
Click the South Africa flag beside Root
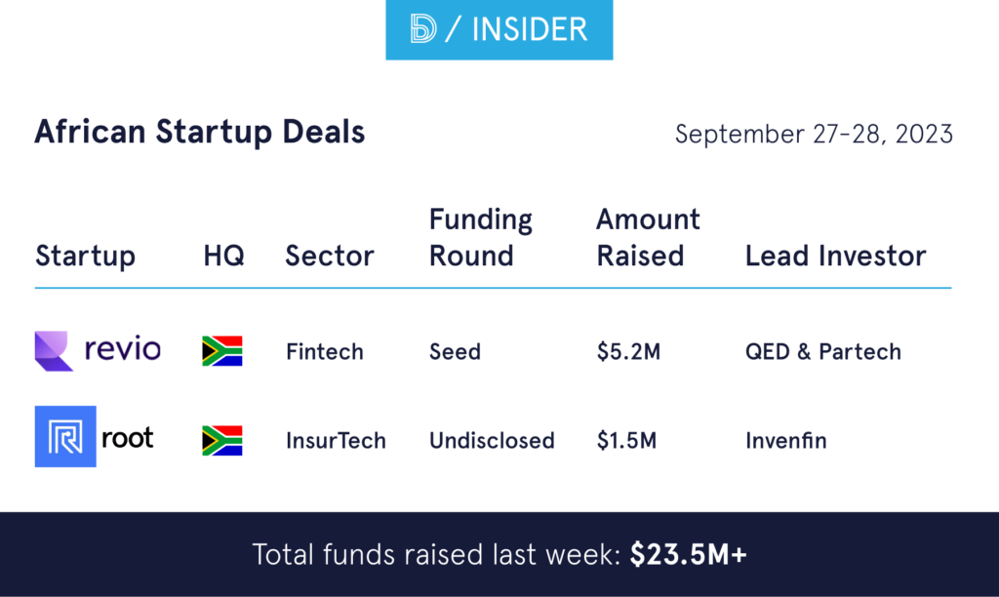pos(222,440)
